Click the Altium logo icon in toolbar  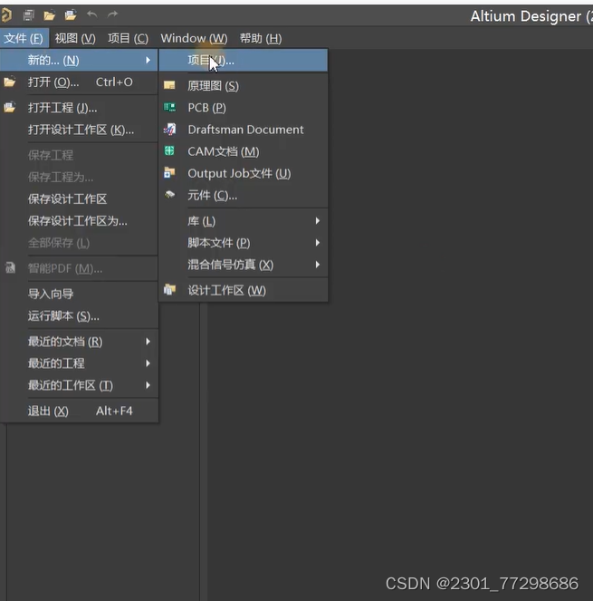(6, 15)
